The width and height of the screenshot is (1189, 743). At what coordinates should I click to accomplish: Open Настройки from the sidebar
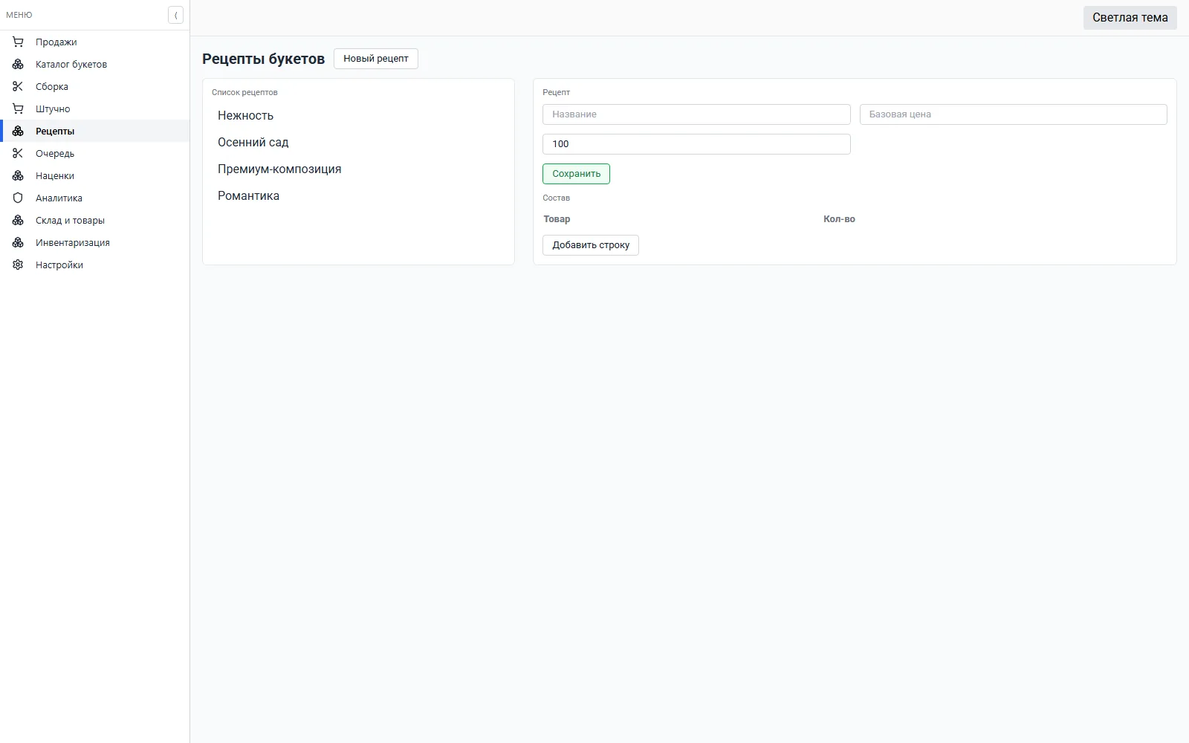pos(94,265)
